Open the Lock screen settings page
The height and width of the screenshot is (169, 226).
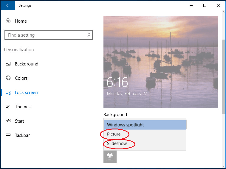(26, 93)
